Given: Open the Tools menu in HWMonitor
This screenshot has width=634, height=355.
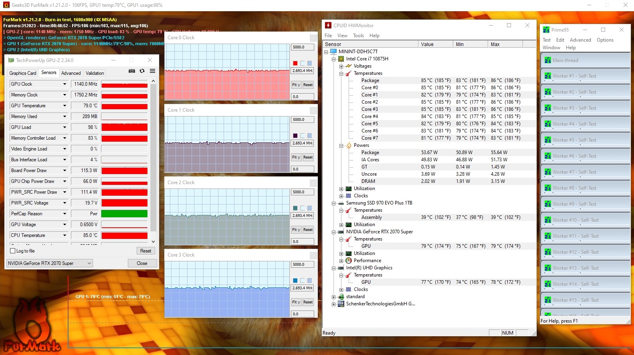Looking at the screenshot, I should [358, 36].
